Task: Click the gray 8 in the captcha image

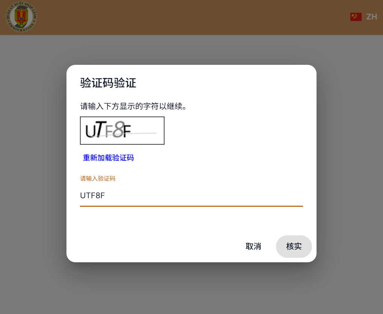Action: (118, 129)
